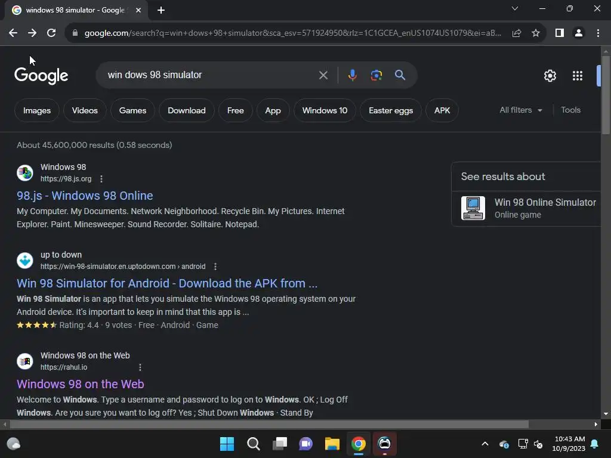Image resolution: width=611 pixels, height=458 pixels.
Task: Switch to Chrome on the taskbar
Action: pos(359,444)
